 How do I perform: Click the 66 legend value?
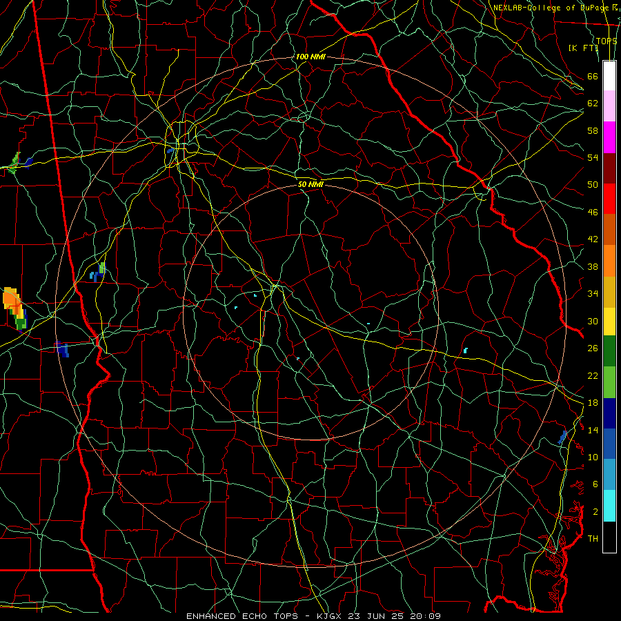point(593,76)
